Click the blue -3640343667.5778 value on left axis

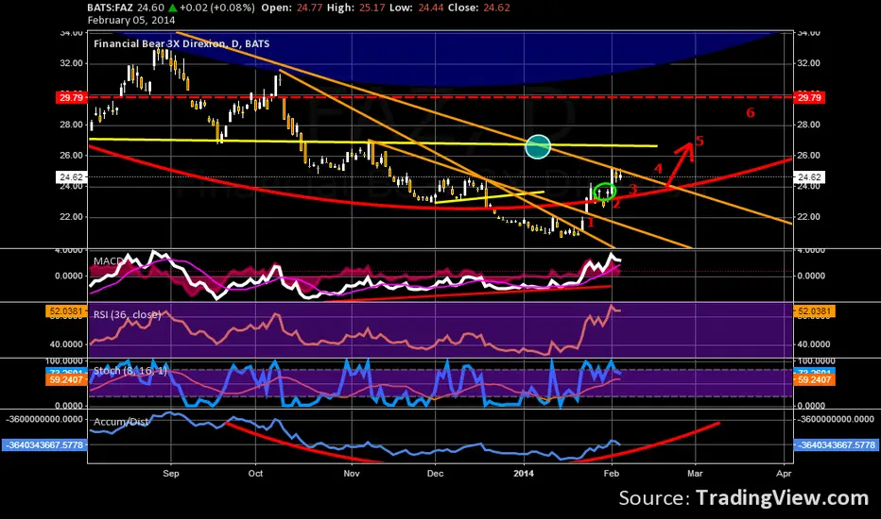[x=44, y=445]
